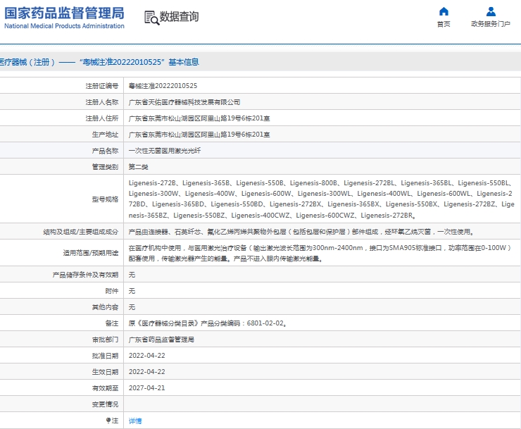
Task: Click the 生效日期 value 2022-04-22
Action: [x=147, y=372]
